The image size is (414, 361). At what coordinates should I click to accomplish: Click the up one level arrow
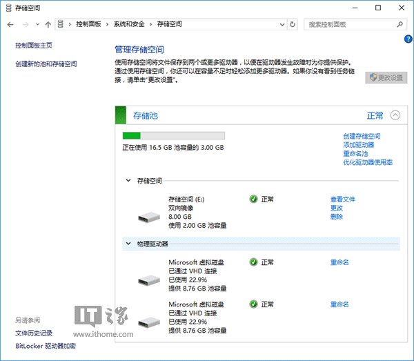click(48, 24)
